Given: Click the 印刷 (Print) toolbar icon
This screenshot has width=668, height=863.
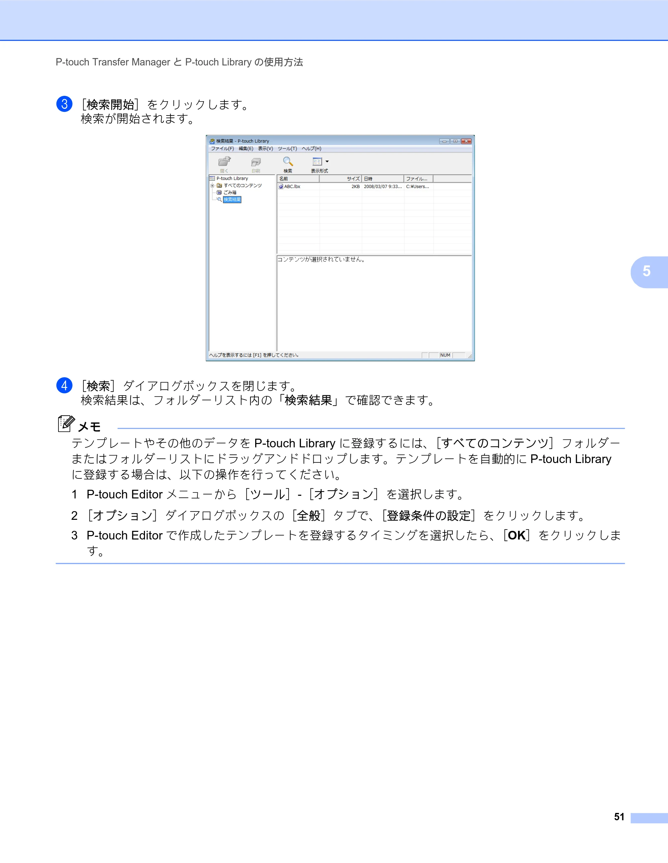Looking at the screenshot, I should point(256,162).
